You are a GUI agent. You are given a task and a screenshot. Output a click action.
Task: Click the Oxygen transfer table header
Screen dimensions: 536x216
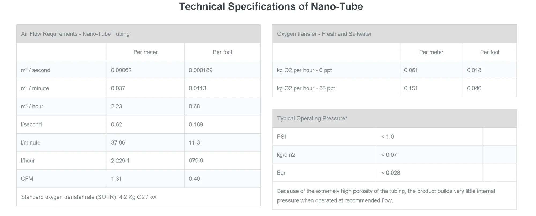coord(324,34)
